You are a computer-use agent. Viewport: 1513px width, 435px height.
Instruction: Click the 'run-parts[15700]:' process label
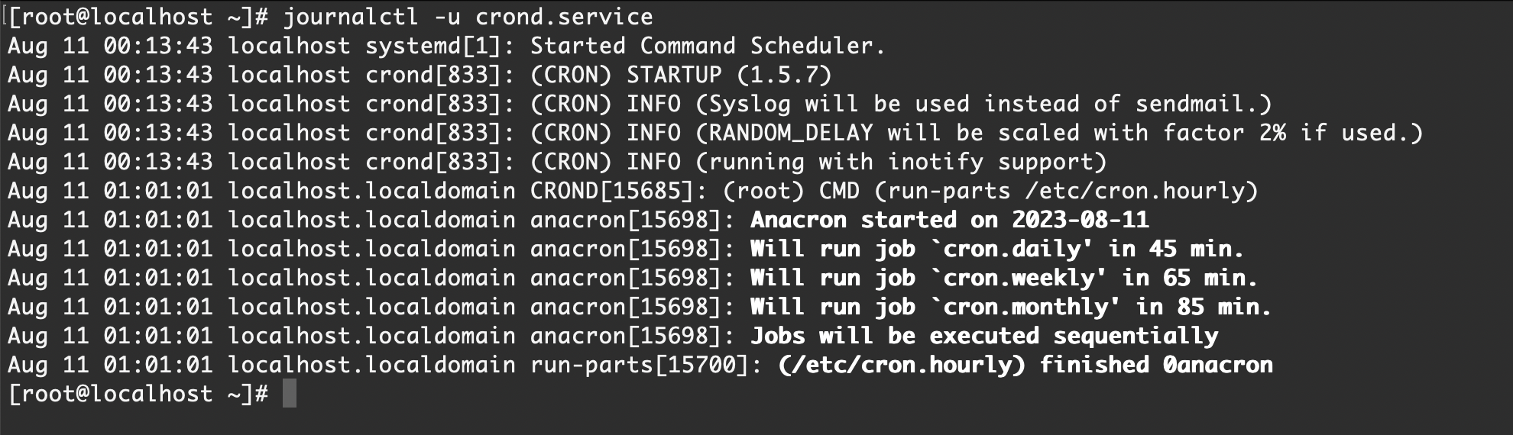646,365
